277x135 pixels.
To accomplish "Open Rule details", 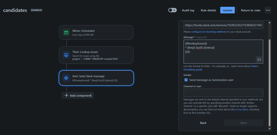I will point(208,11).
